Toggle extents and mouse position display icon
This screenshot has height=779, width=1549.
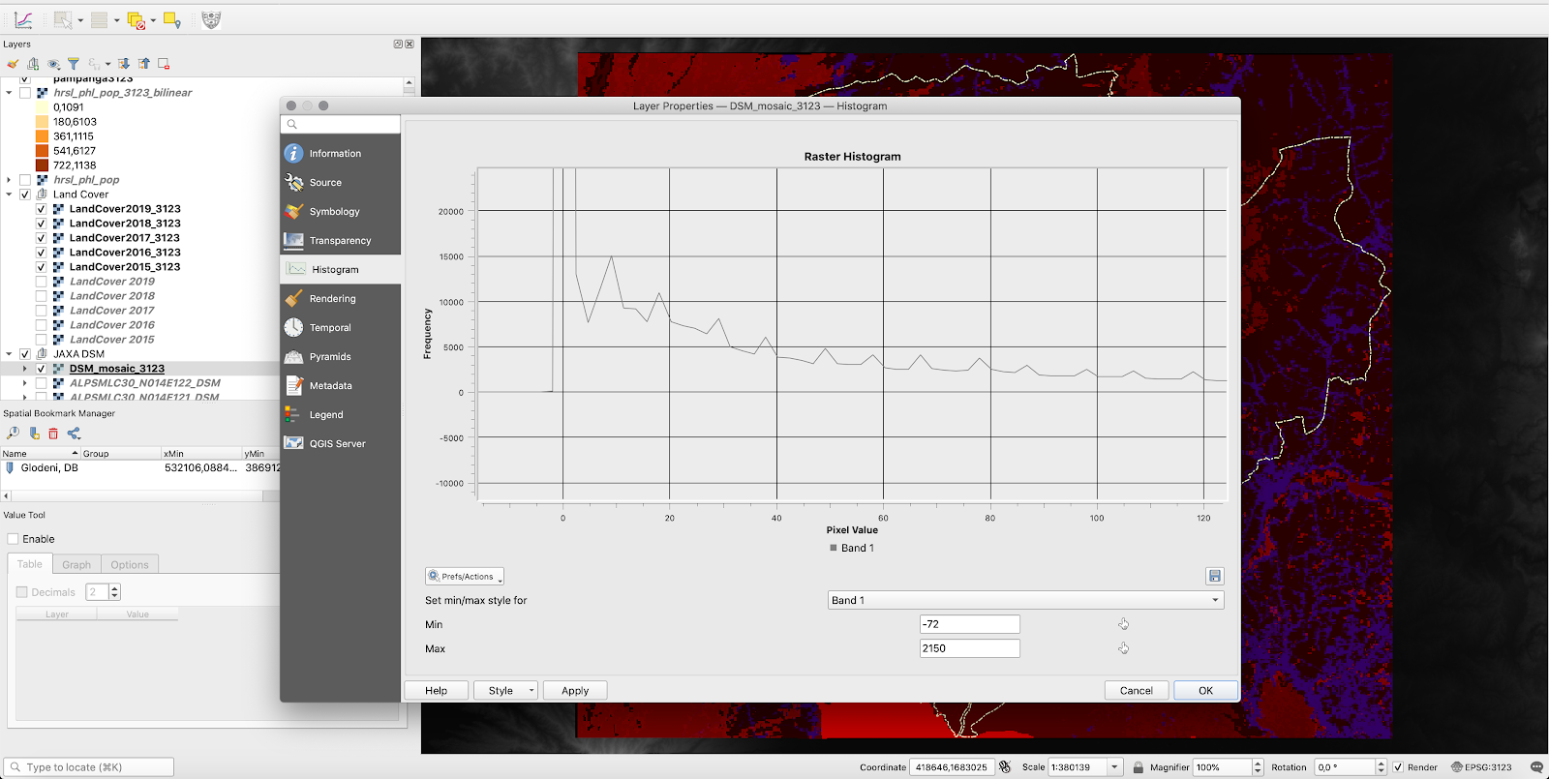(1005, 766)
